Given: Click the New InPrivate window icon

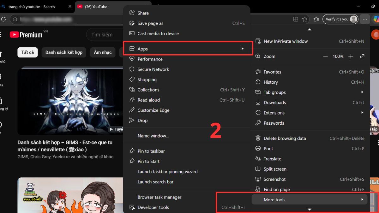Looking at the screenshot, I should tap(258, 41).
